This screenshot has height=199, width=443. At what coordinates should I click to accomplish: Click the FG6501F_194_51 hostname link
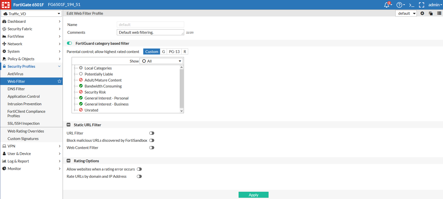(x=64, y=5)
